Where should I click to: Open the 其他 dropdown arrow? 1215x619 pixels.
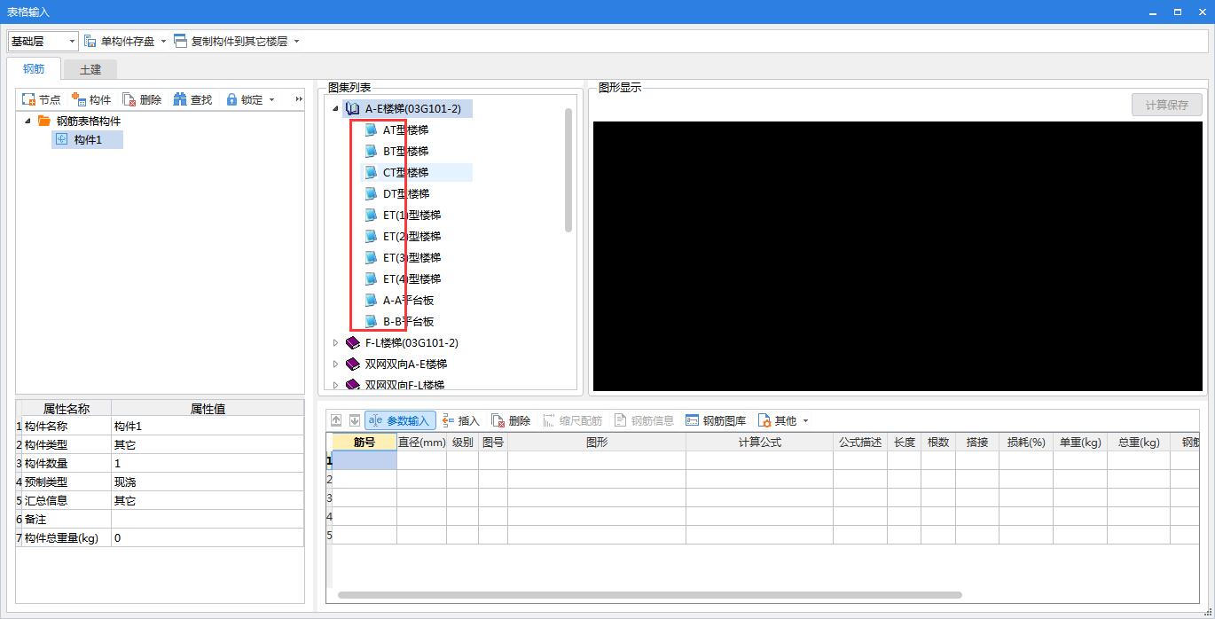tap(805, 420)
